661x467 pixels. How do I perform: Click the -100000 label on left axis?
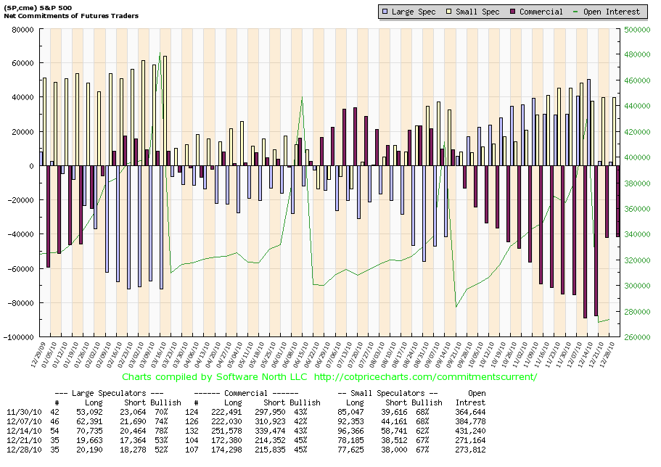19,337
